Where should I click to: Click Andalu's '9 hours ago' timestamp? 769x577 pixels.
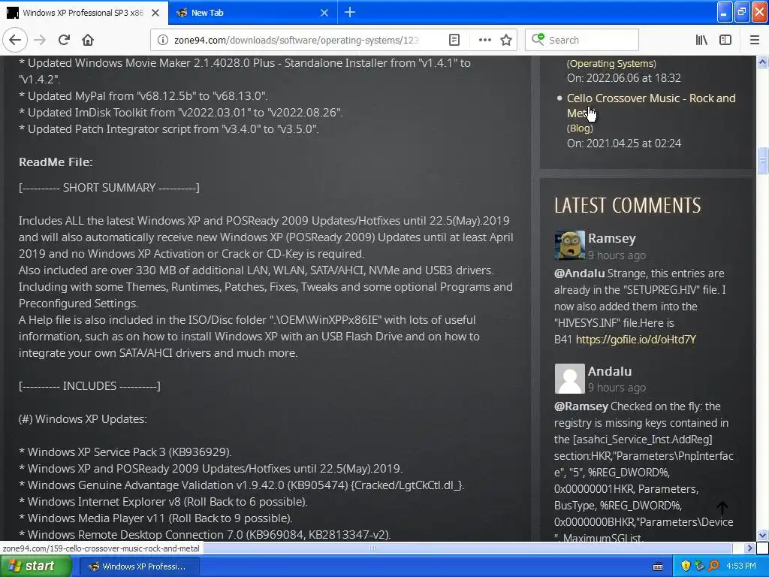(617, 388)
